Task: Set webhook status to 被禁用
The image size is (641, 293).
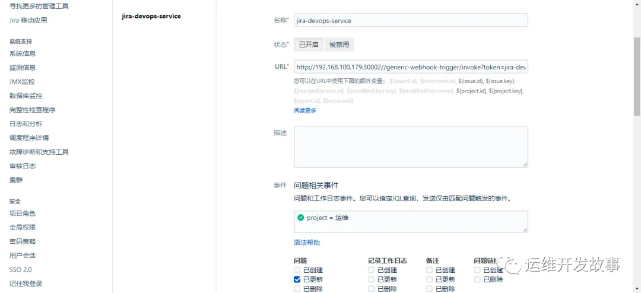Action: [339, 45]
